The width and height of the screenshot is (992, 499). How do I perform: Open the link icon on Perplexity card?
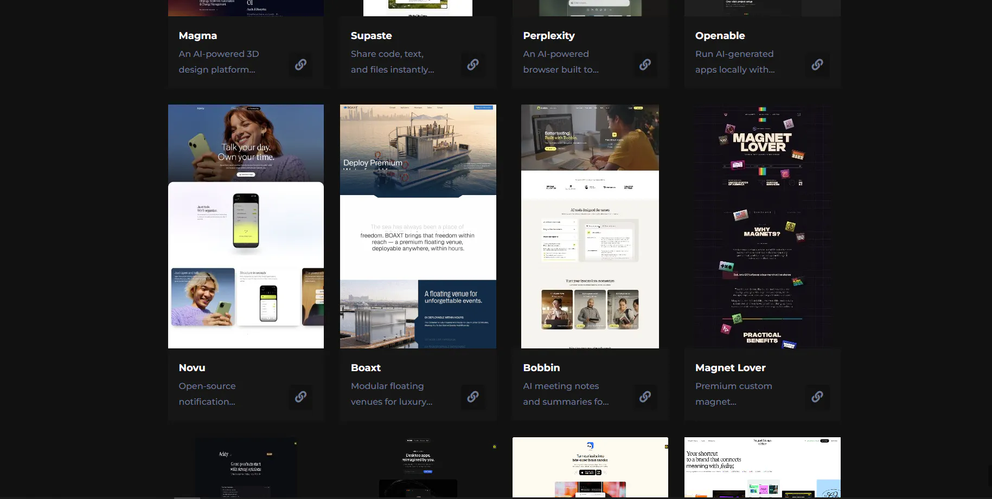(x=645, y=64)
